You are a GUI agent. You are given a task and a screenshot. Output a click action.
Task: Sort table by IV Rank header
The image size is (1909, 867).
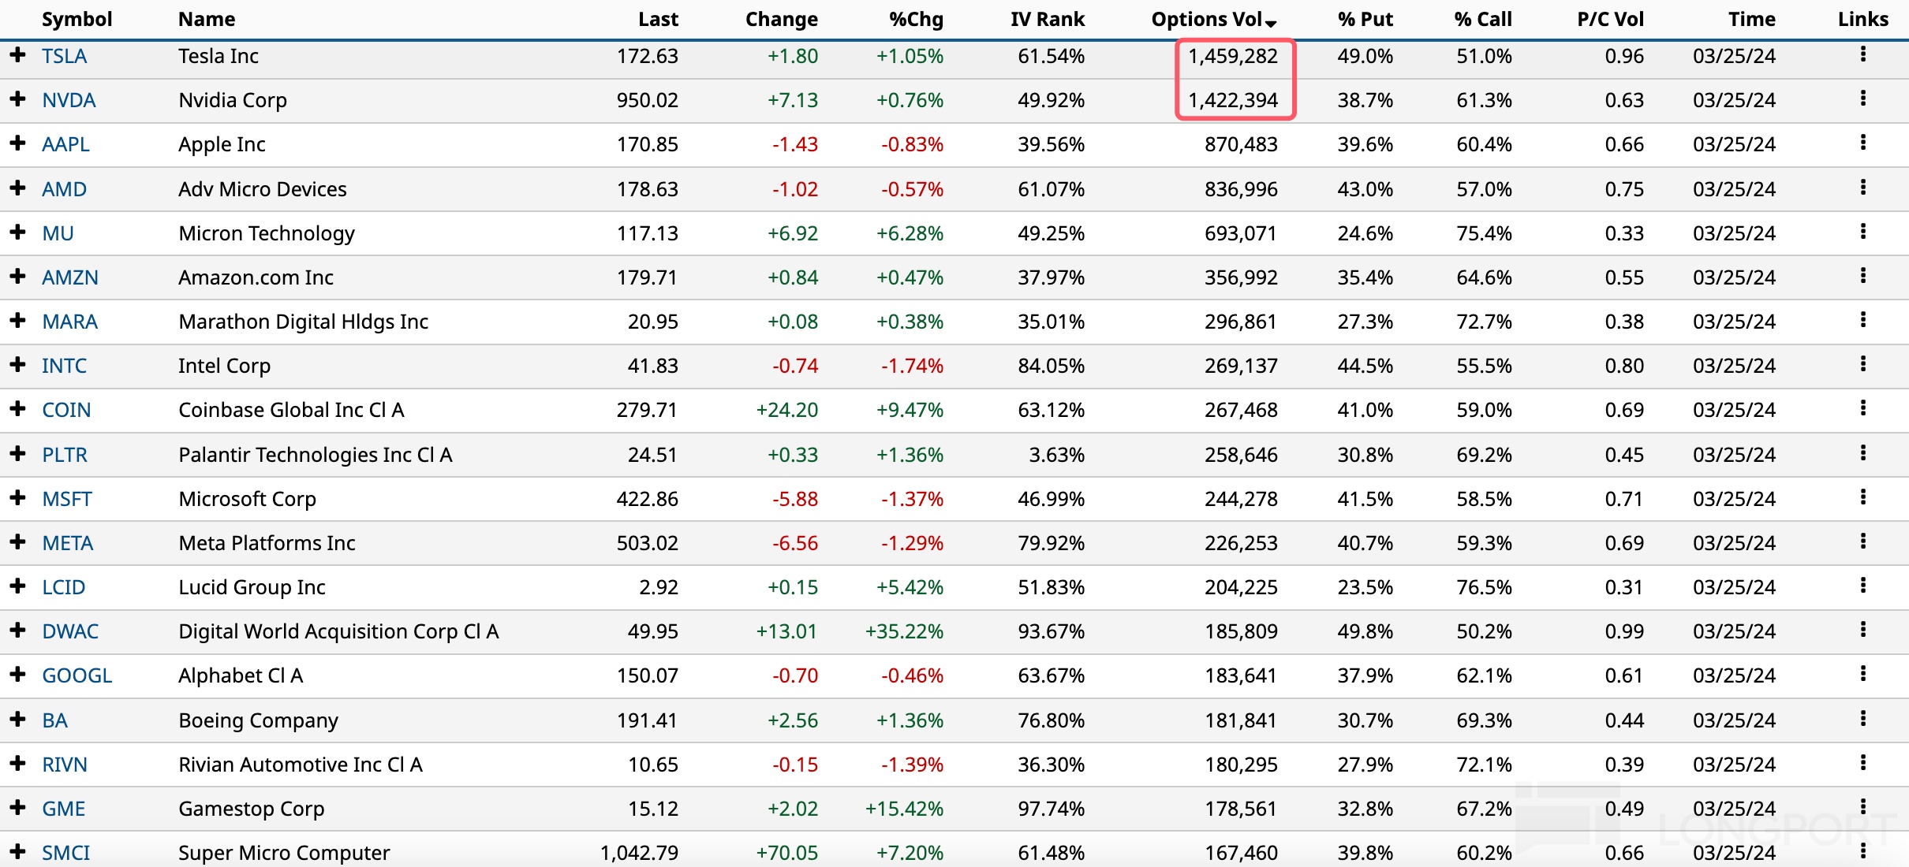[x=1047, y=20]
